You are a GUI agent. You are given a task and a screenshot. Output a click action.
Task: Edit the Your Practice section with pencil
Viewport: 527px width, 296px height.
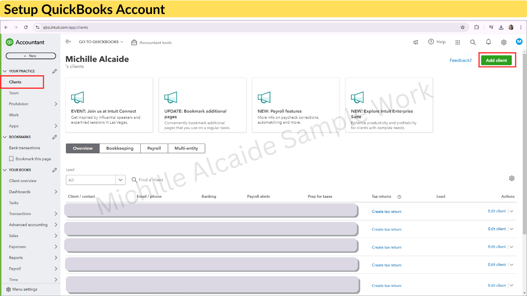coord(55,71)
